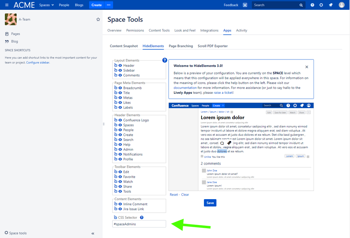Open the Scroll PDF Exporter sub-tab

click(x=213, y=46)
